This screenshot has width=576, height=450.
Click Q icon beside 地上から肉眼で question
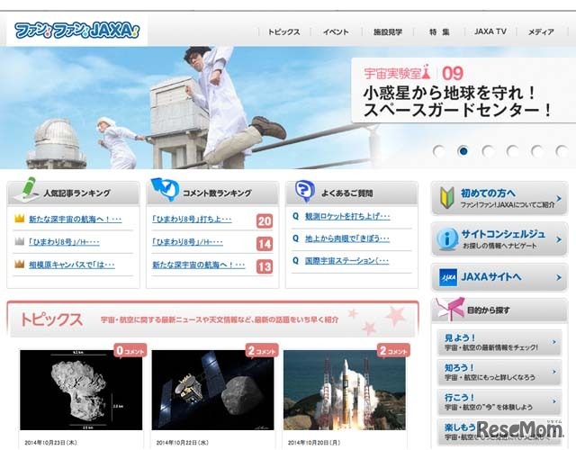click(296, 238)
